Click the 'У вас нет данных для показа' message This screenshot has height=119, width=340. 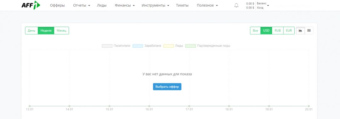point(167,74)
